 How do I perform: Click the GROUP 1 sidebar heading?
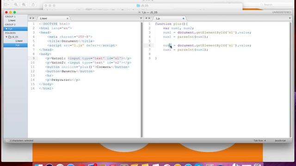(x=10, y=17)
